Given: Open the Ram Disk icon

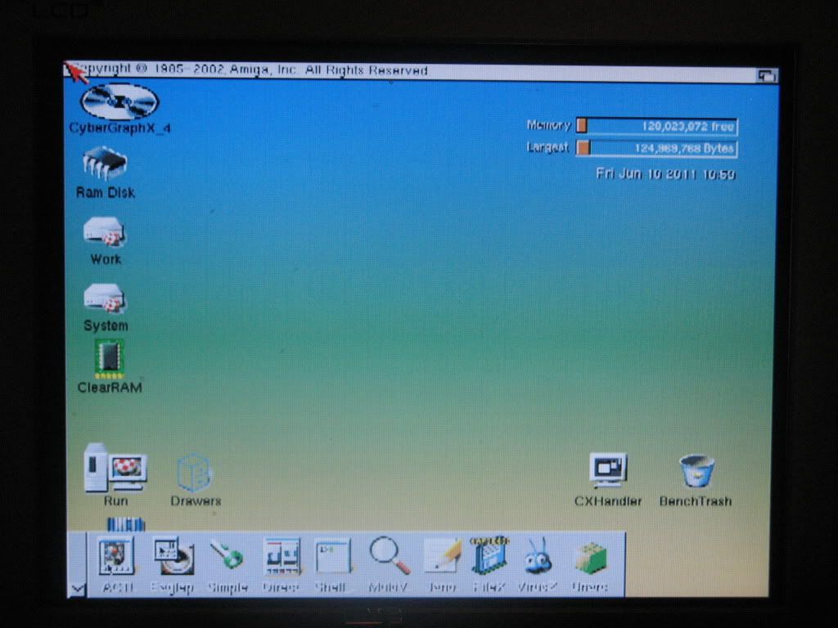Looking at the screenshot, I should click(105, 163).
